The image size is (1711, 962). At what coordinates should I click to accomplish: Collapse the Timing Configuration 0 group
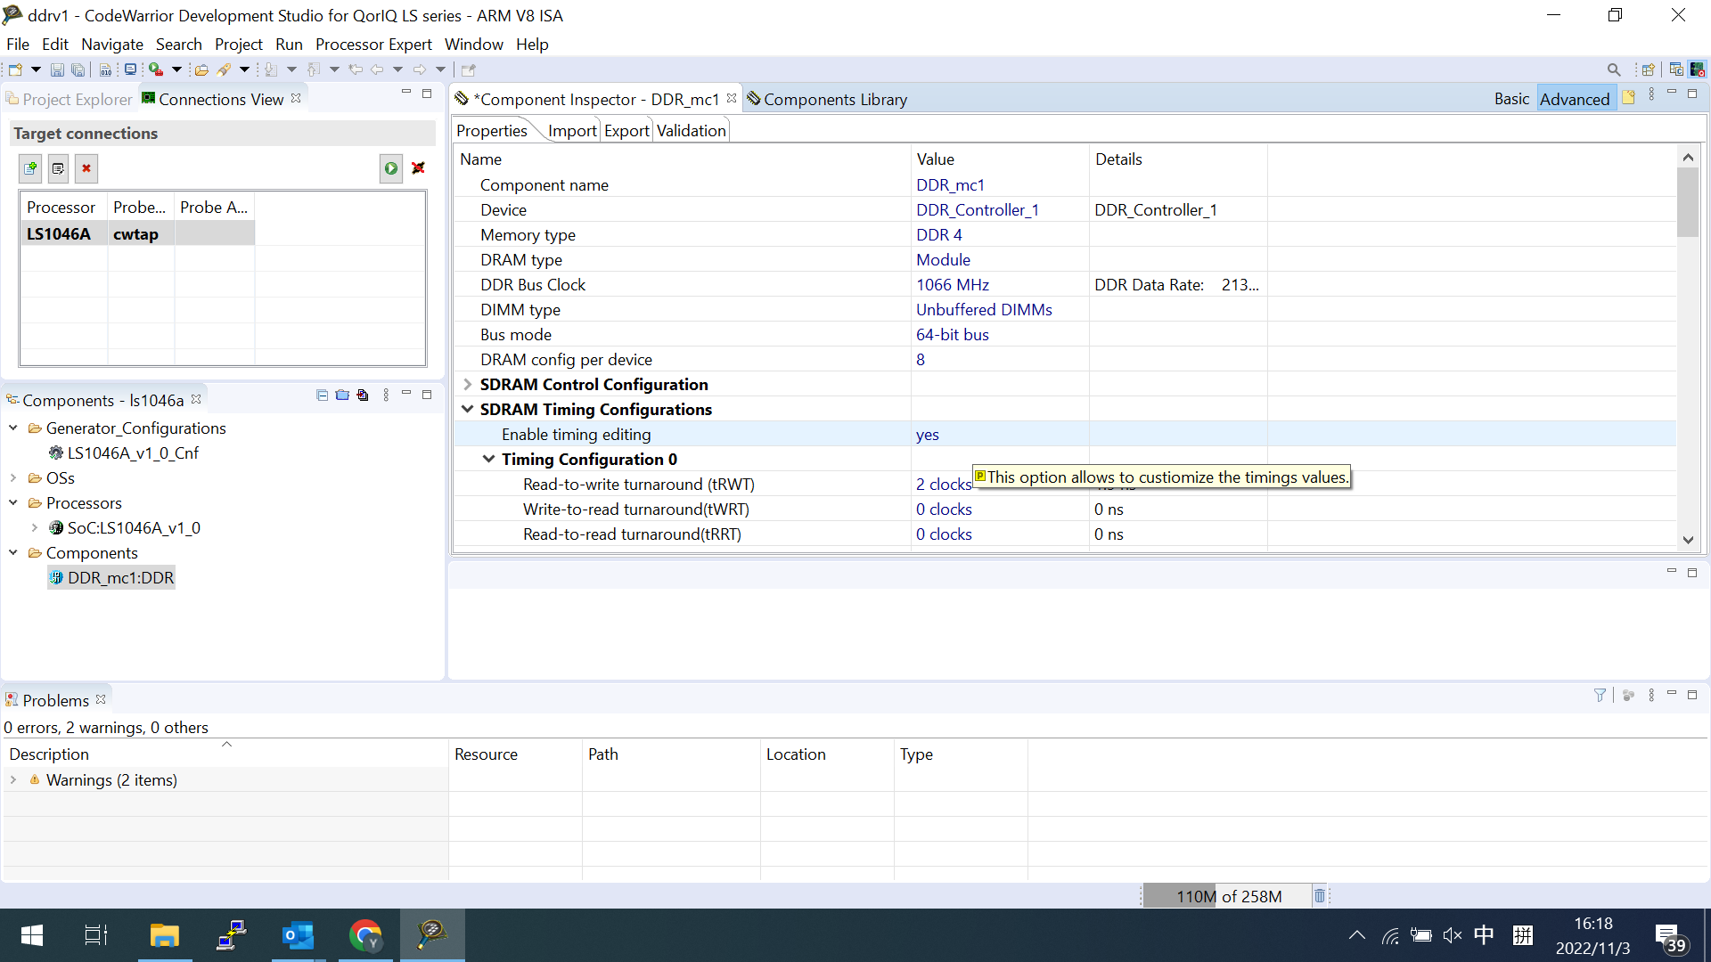[x=488, y=459]
